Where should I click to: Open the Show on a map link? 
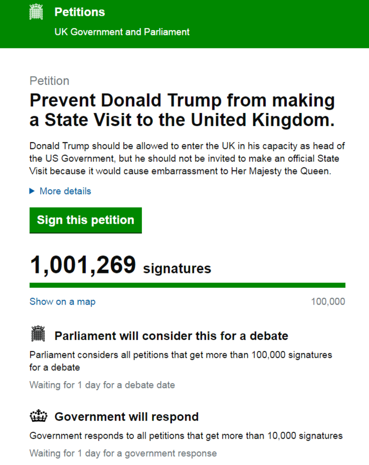pyautogui.click(x=62, y=301)
